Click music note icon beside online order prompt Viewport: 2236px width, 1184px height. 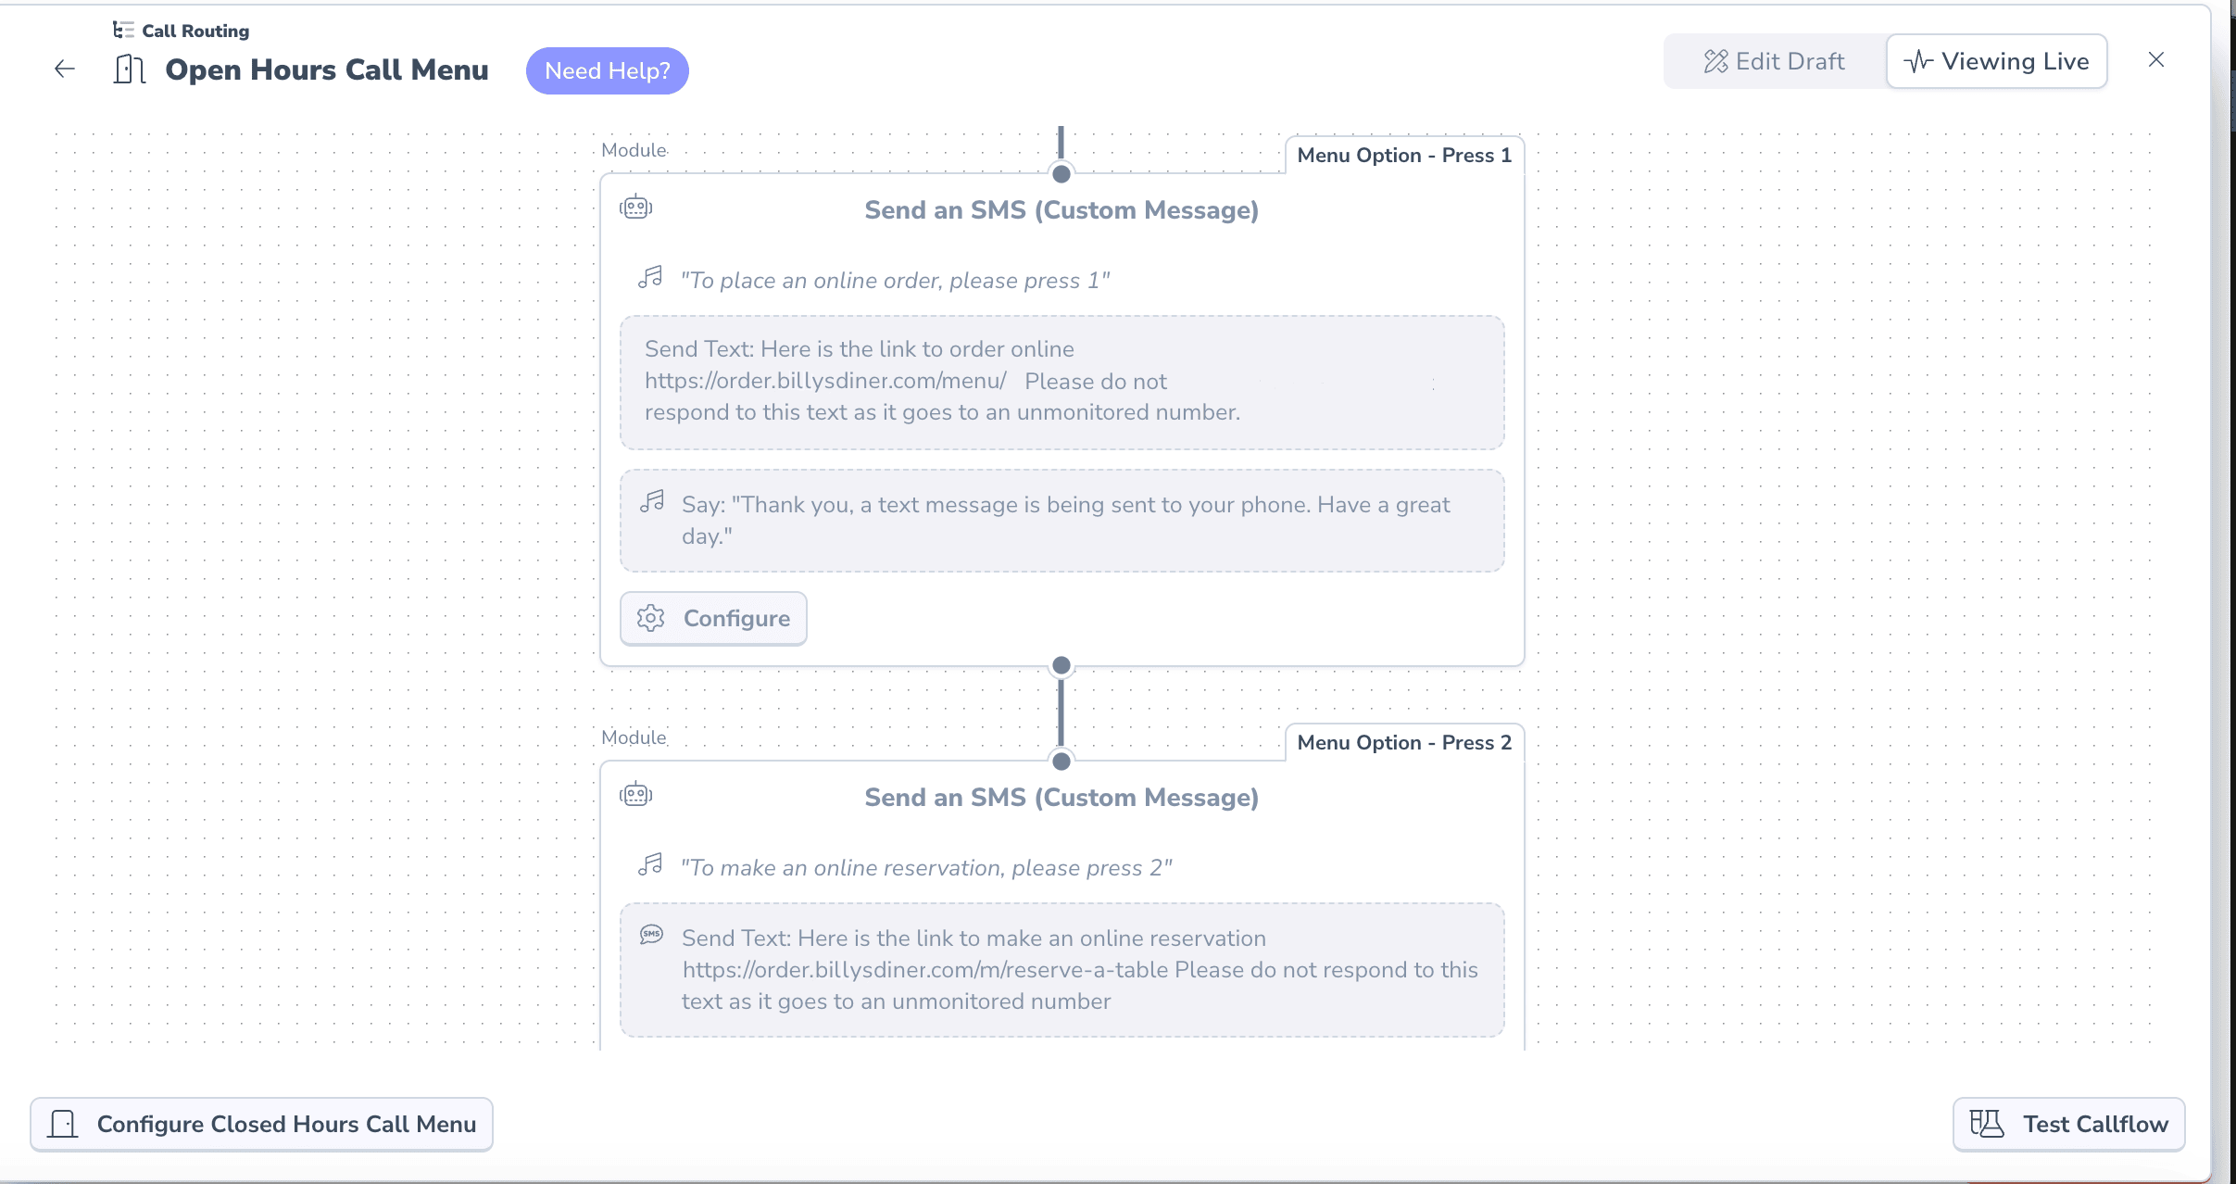tap(650, 277)
